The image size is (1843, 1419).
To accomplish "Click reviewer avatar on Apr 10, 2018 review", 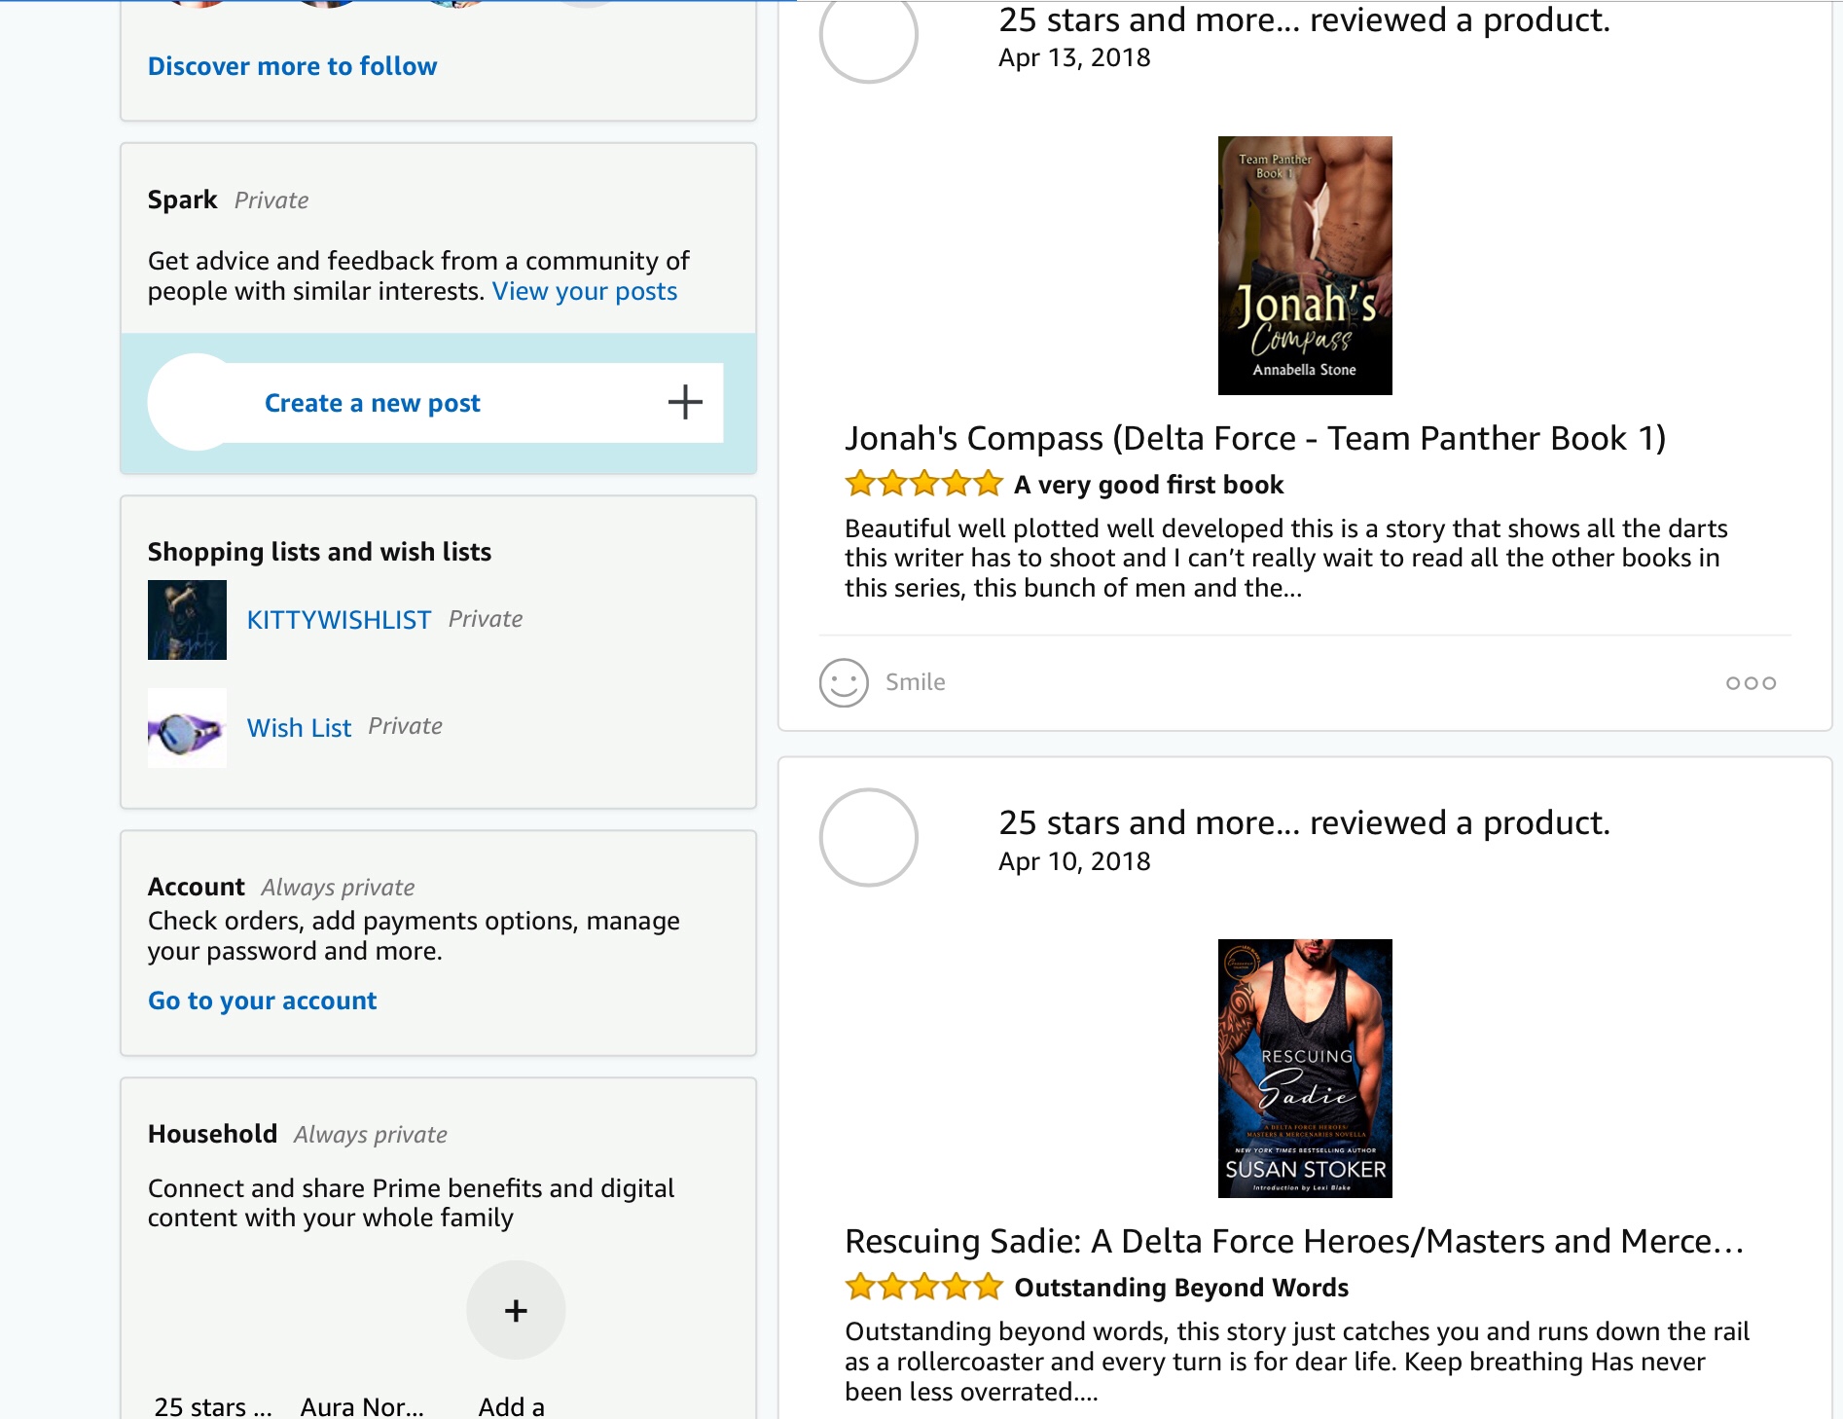I will (868, 837).
